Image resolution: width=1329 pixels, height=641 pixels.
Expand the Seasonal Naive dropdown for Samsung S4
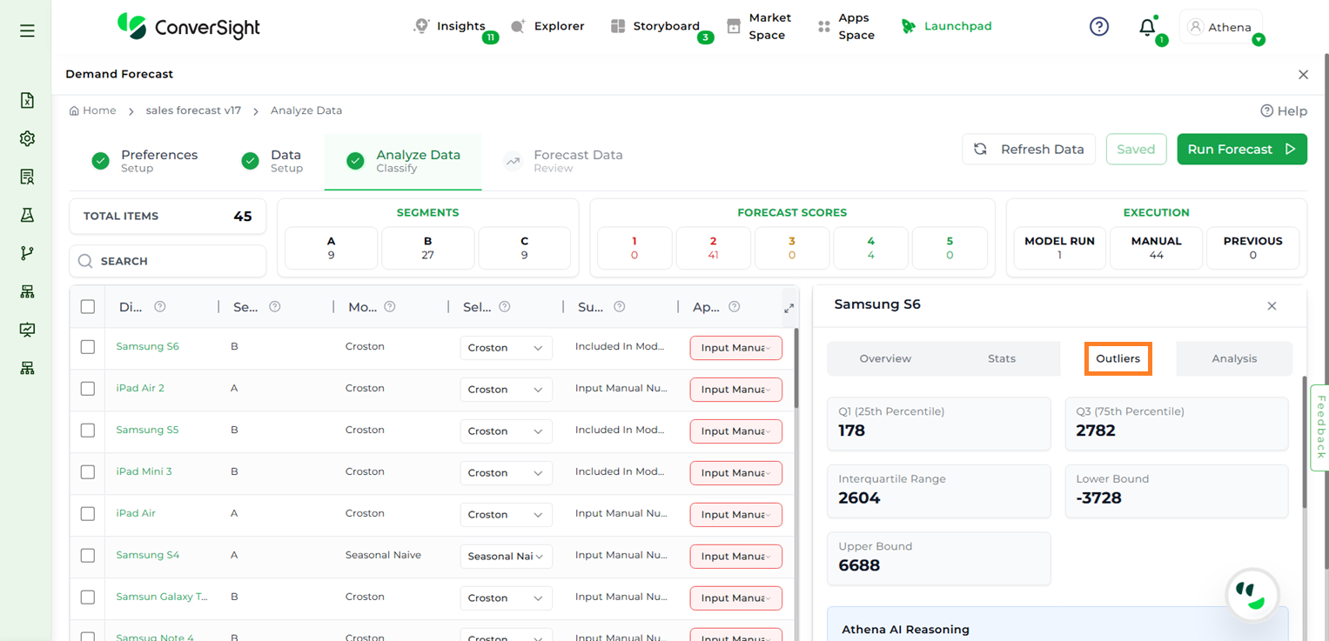[x=506, y=557]
